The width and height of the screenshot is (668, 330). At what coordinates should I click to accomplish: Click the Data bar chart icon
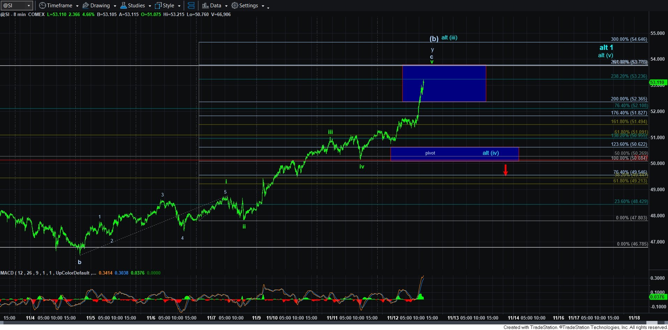(x=205, y=6)
